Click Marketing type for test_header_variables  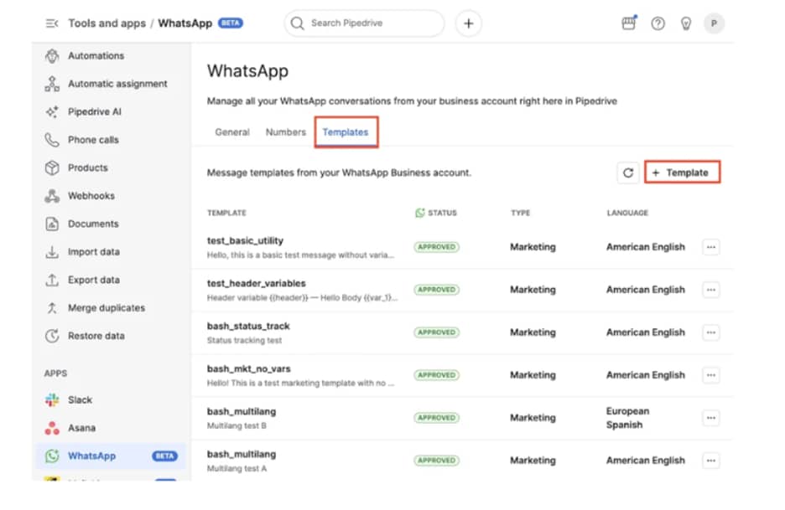(533, 290)
